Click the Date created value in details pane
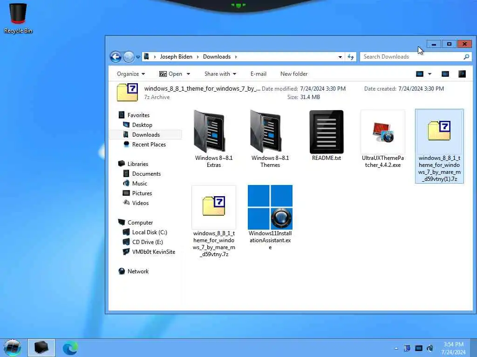The width and height of the screenshot is (477, 357). pyautogui.click(x=421, y=89)
